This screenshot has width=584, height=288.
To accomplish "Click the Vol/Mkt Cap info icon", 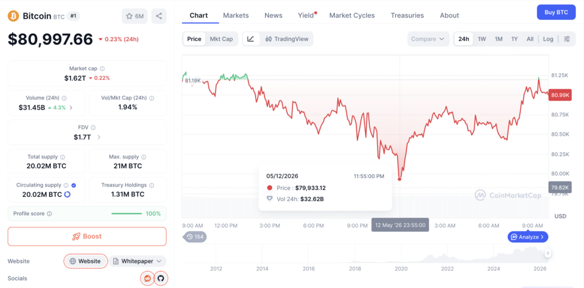I will 152,98.
